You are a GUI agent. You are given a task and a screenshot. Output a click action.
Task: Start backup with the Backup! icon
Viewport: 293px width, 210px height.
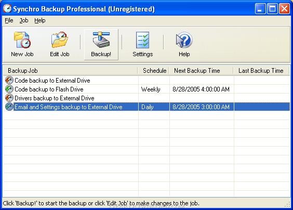[x=101, y=40]
